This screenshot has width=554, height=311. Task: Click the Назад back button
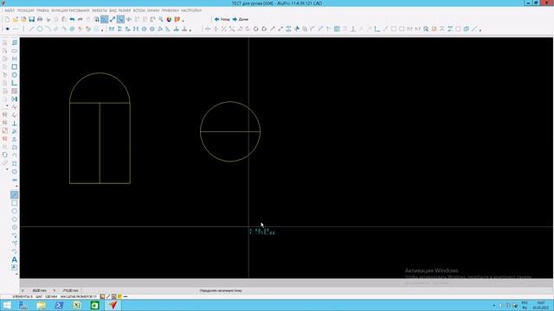pyautogui.click(x=222, y=19)
